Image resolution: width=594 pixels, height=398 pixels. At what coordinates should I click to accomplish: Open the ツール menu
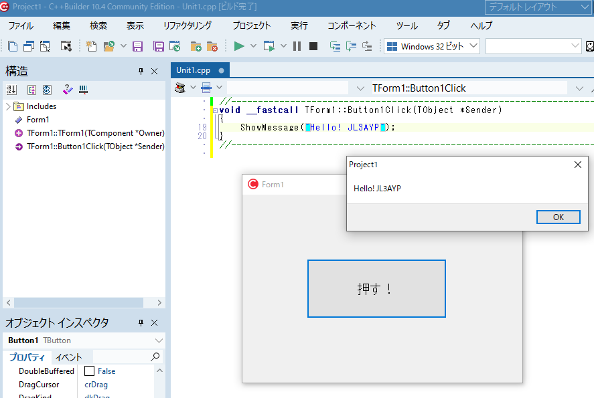pos(407,25)
